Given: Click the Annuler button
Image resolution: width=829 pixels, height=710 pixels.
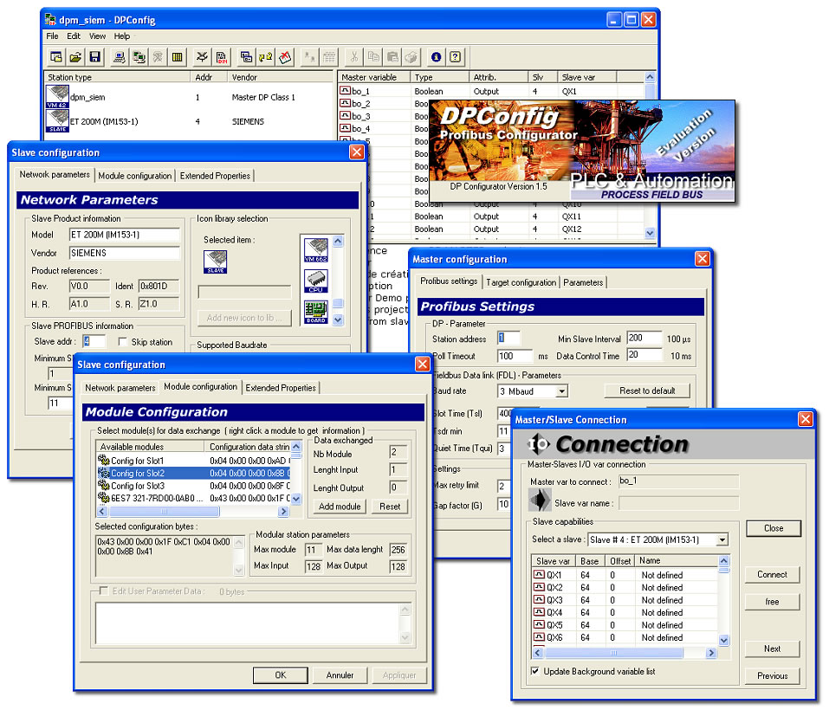Looking at the screenshot, I should (340, 675).
